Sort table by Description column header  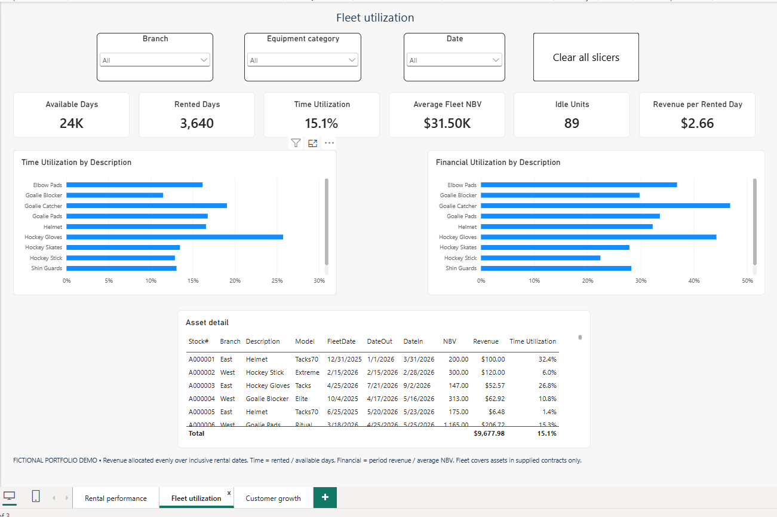pos(263,341)
